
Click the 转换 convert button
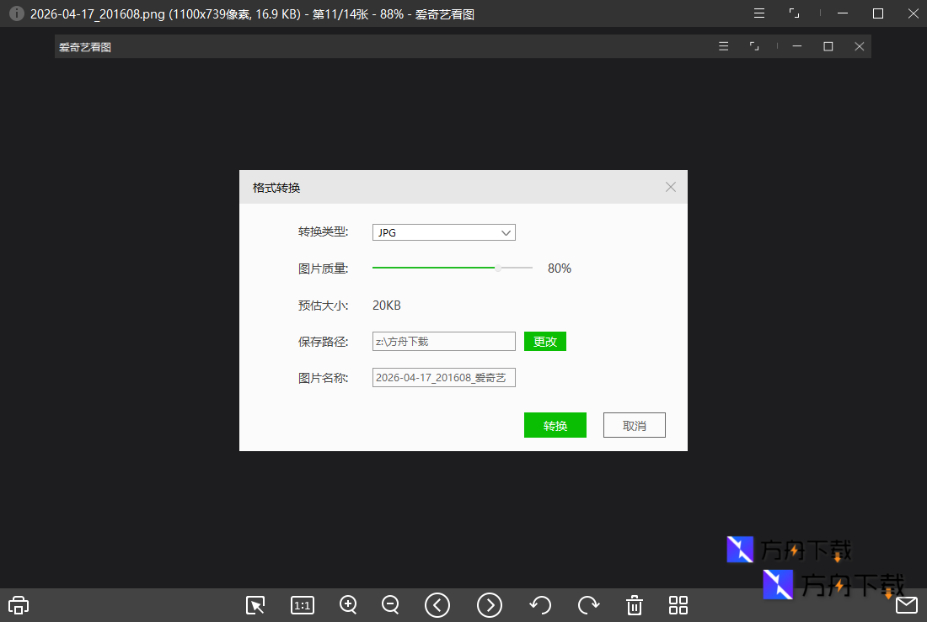pyautogui.click(x=555, y=425)
